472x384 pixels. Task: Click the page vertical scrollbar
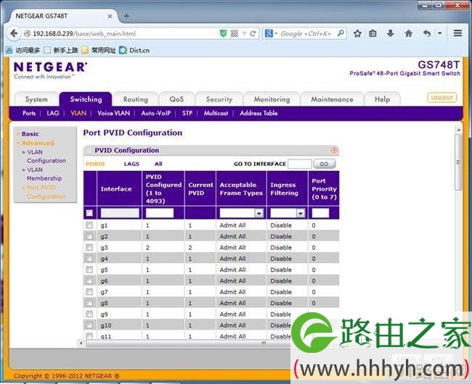[x=458, y=162]
